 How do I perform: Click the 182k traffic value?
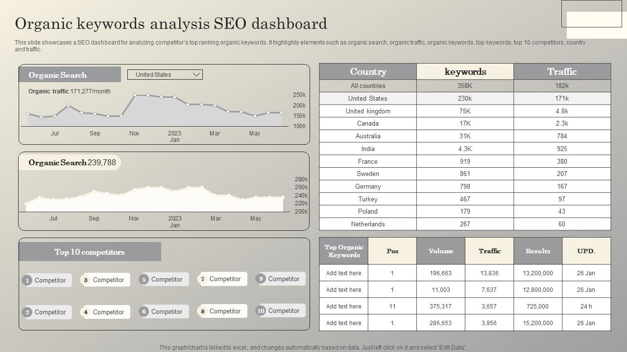pyautogui.click(x=562, y=86)
